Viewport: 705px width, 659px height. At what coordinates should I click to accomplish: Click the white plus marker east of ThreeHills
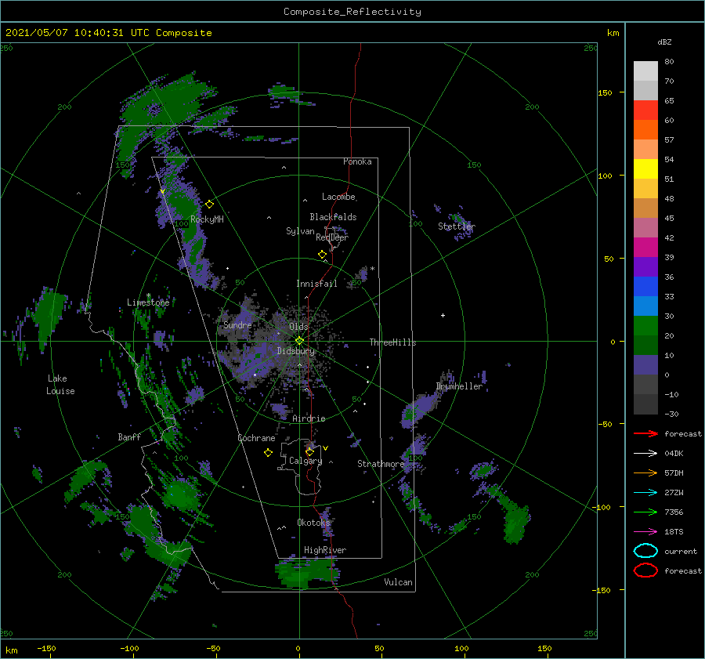click(x=443, y=315)
